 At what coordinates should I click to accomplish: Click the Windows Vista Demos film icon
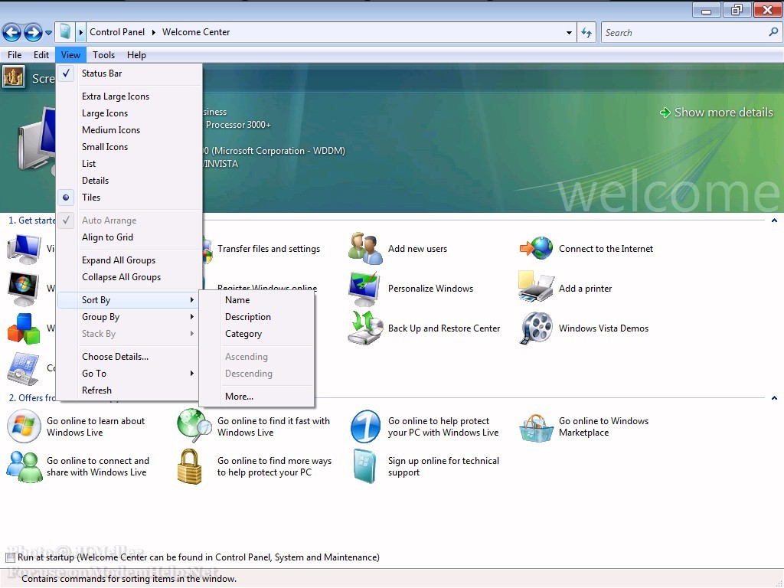coord(536,328)
